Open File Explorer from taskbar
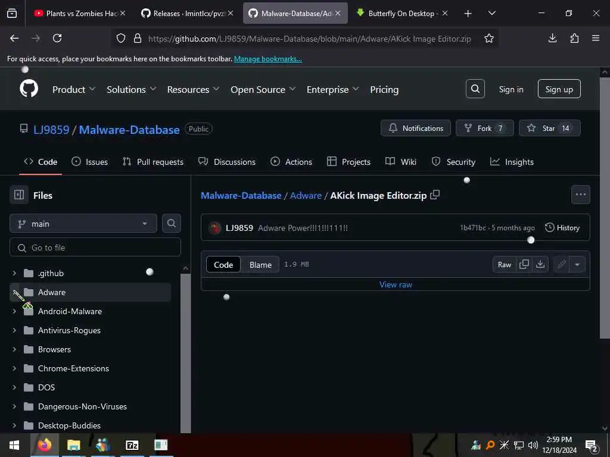610x457 pixels. pos(73,445)
